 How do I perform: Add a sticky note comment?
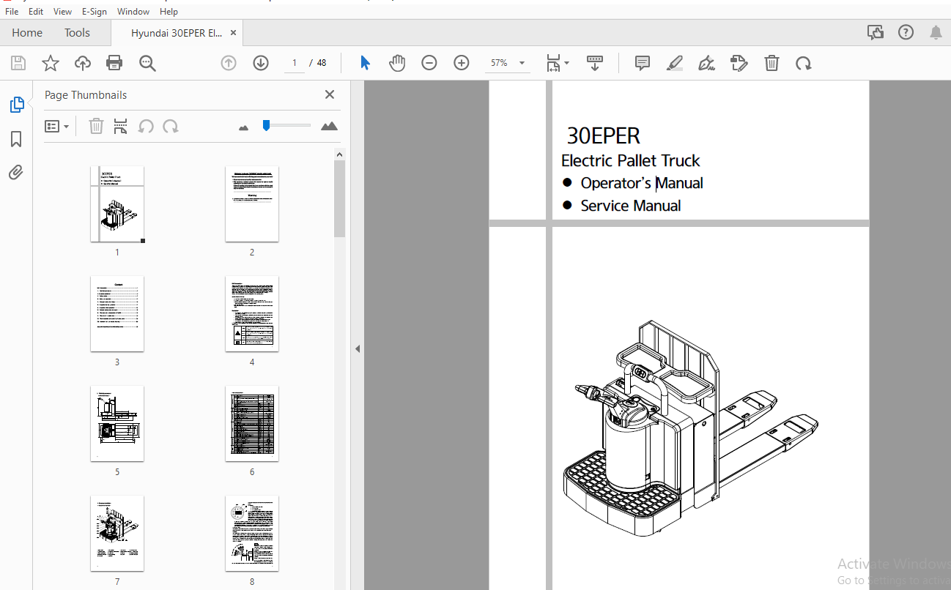643,63
